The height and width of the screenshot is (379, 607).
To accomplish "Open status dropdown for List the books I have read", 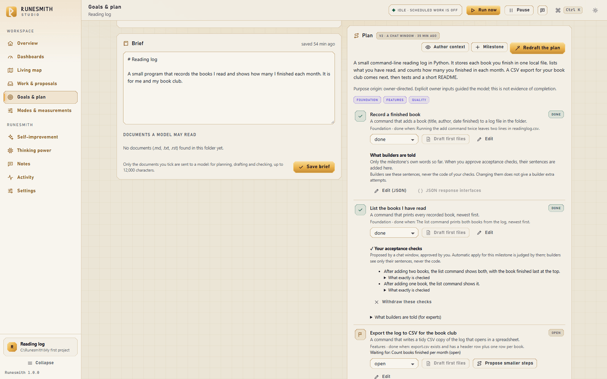I will point(394,233).
